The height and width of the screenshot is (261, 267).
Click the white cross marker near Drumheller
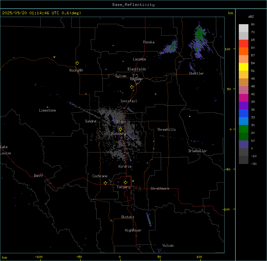tap(190, 116)
